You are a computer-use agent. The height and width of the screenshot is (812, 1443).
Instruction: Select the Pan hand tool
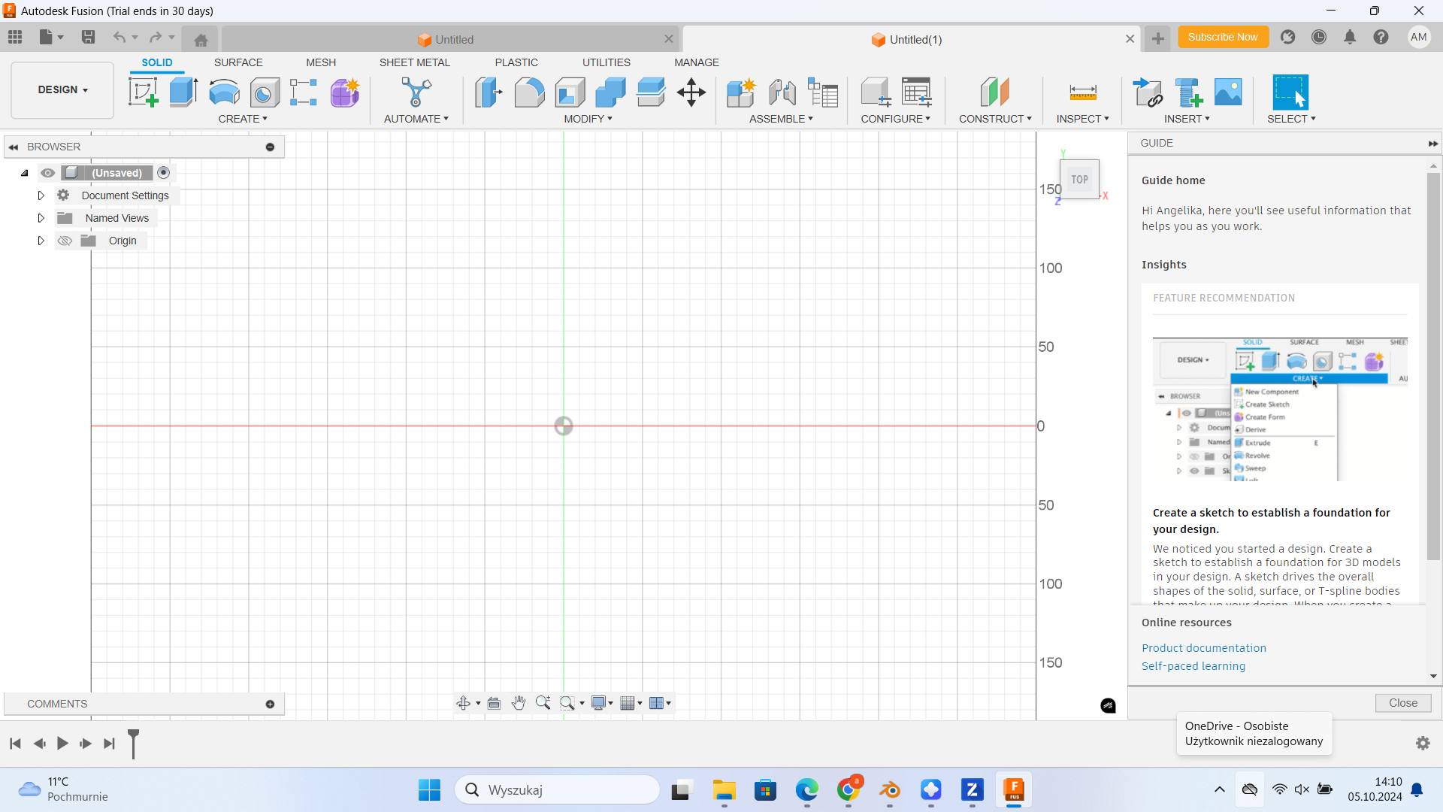519,703
